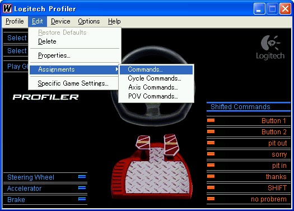Image resolution: width=294 pixels, height=211 pixels.
Task: Close the open Edit menu
Action: point(38,21)
